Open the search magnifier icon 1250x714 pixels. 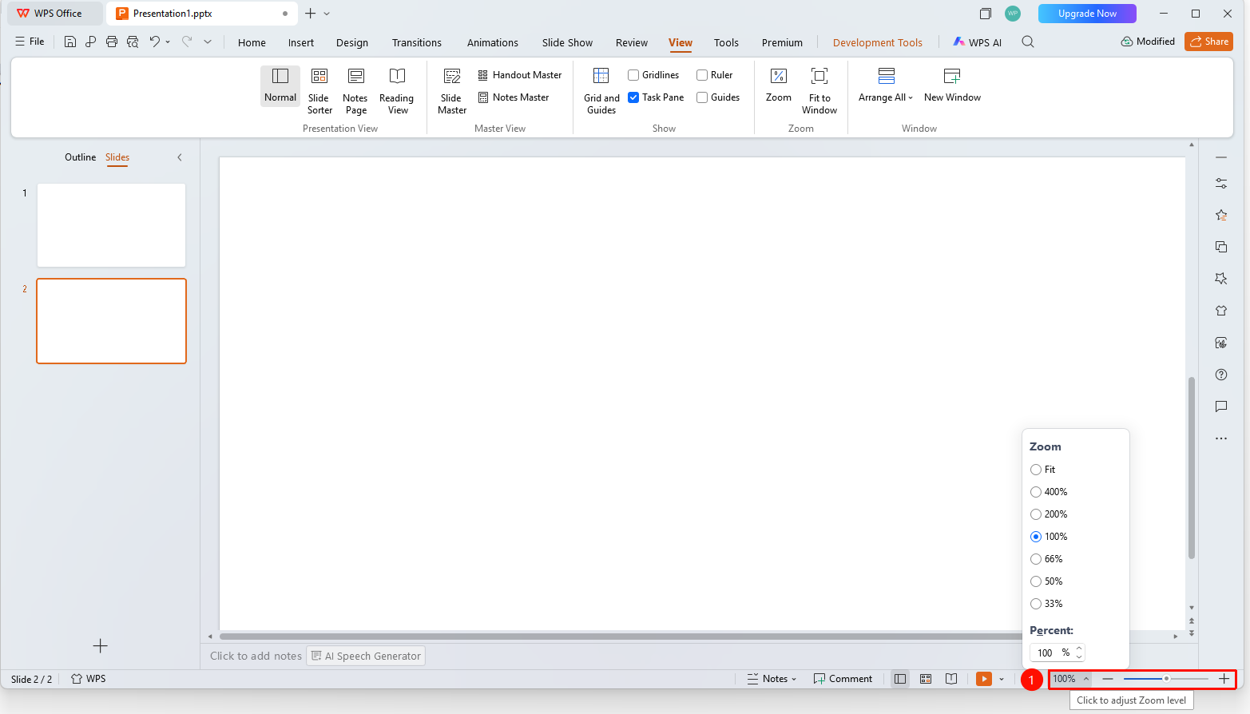1028,42
